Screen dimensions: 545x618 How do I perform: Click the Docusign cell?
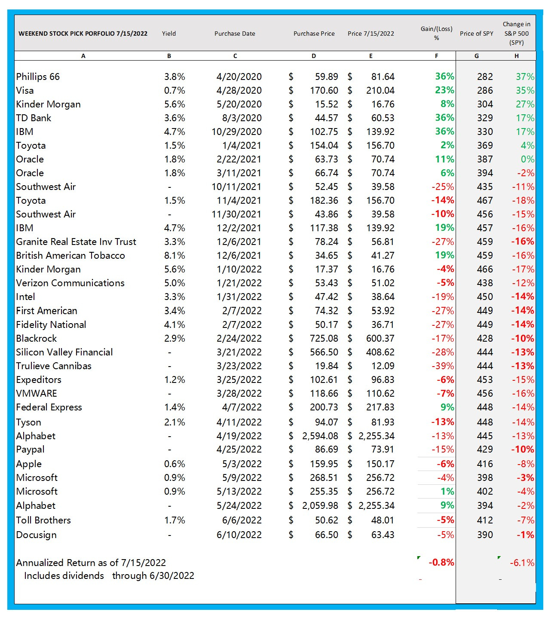(36, 535)
